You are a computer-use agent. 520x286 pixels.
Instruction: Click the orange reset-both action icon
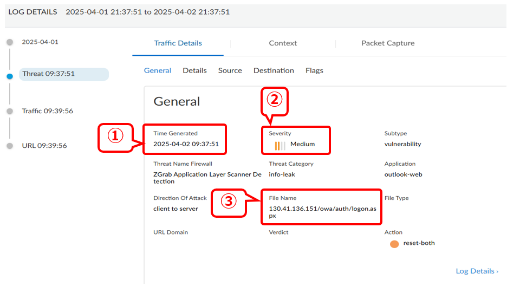coord(394,244)
